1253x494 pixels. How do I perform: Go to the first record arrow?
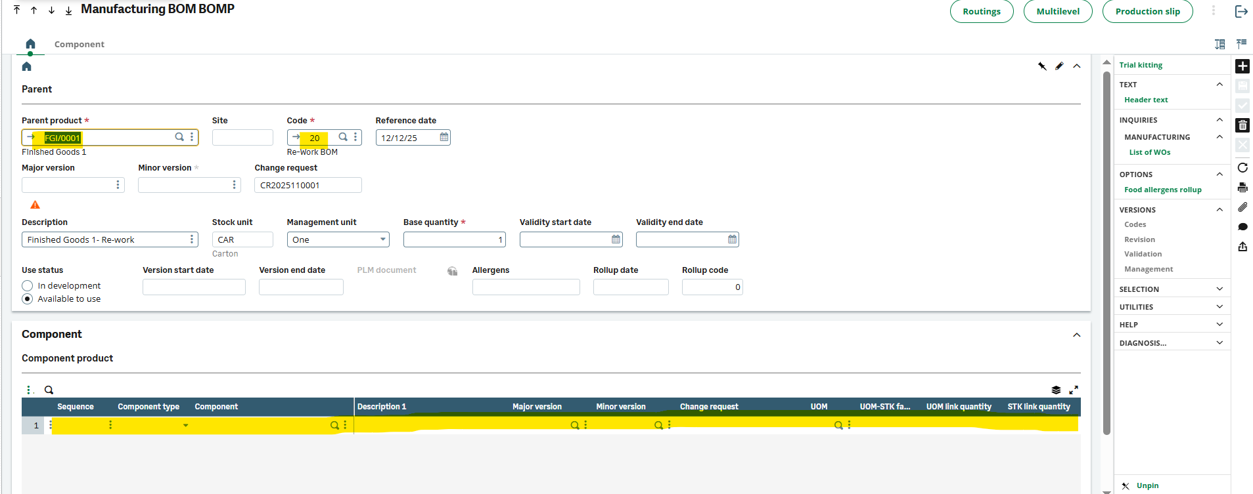click(x=16, y=10)
